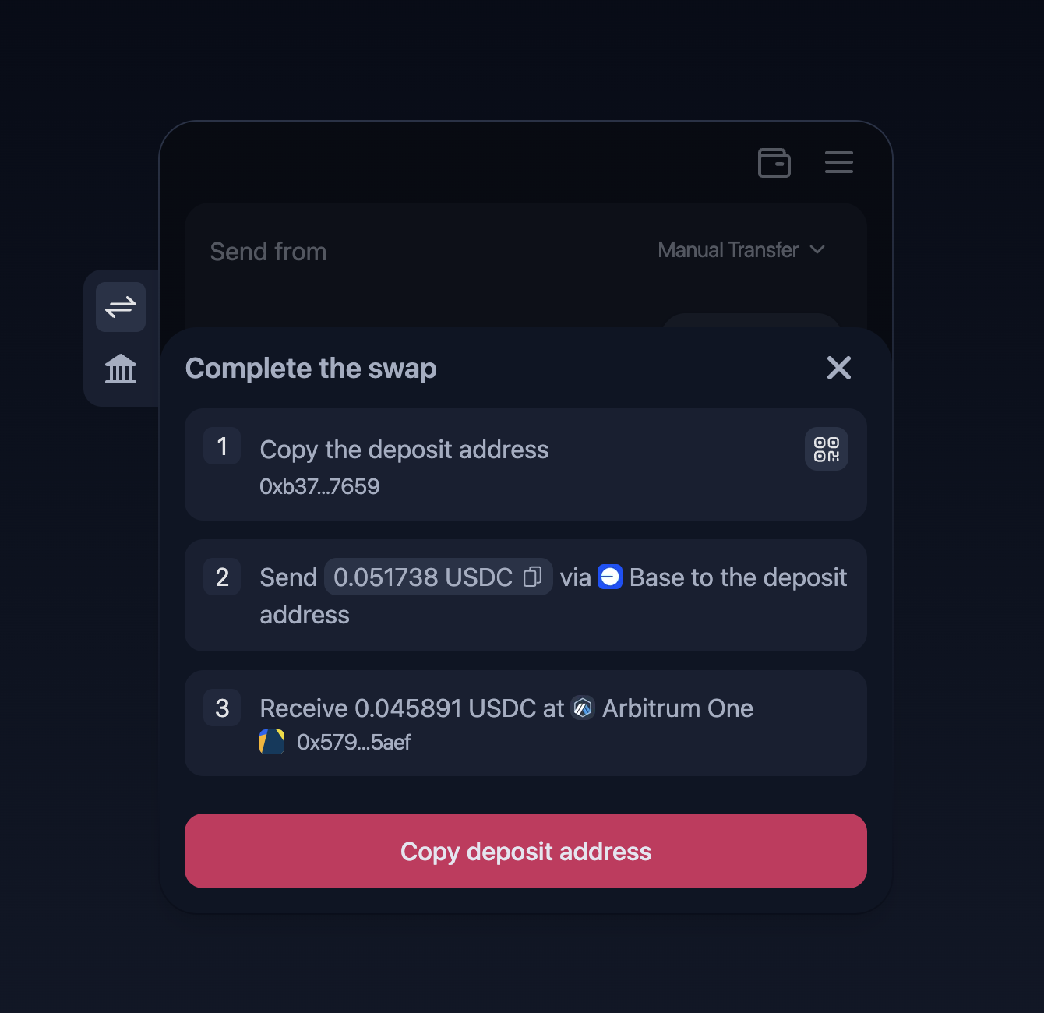Click the blue Base network logo
The width and height of the screenshot is (1044, 1013).
(610, 577)
